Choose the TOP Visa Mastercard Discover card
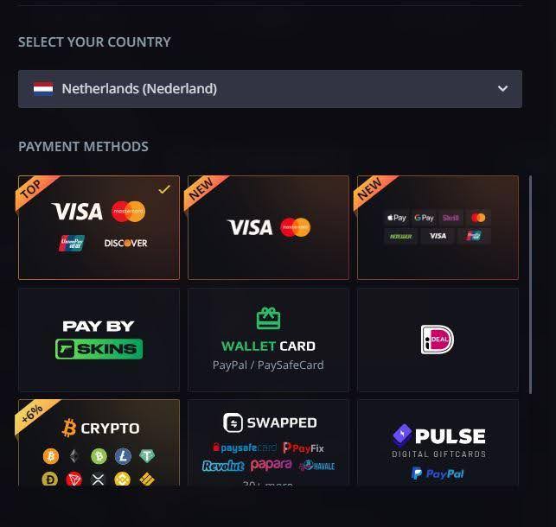The image size is (556, 527). 99,227
